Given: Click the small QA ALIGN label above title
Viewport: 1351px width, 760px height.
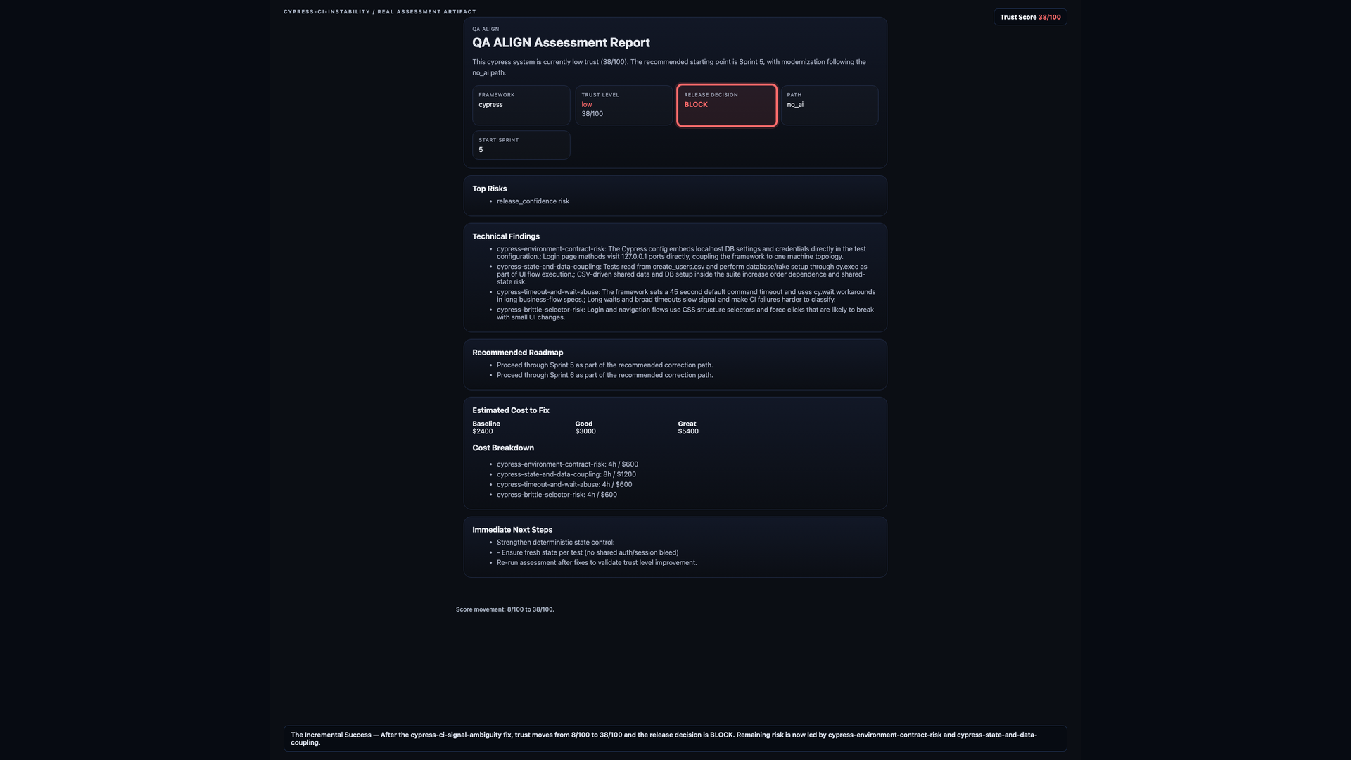Looking at the screenshot, I should (486, 29).
